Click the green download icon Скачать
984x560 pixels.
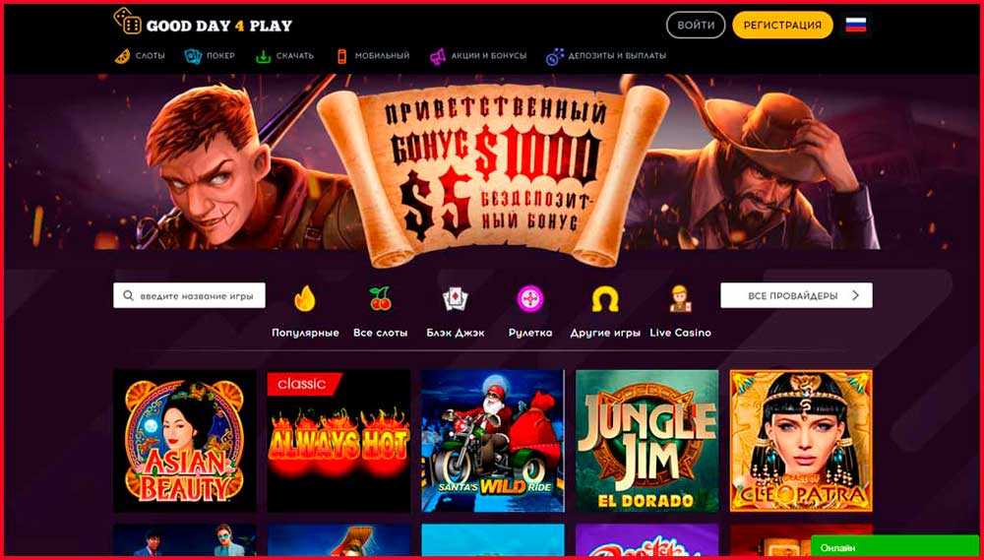tap(263, 56)
